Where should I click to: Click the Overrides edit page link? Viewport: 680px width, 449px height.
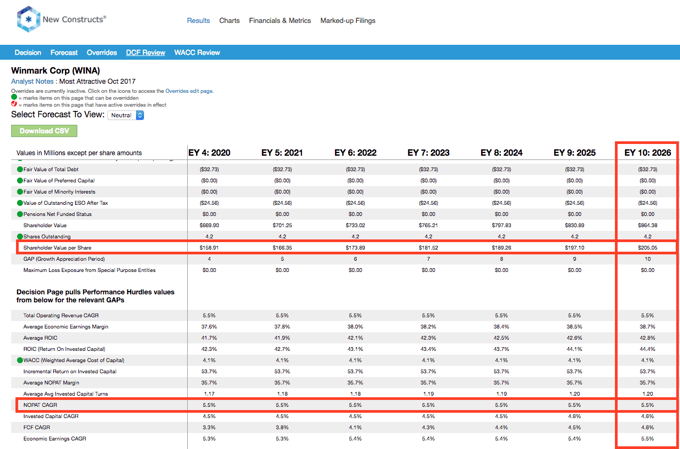click(189, 91)
